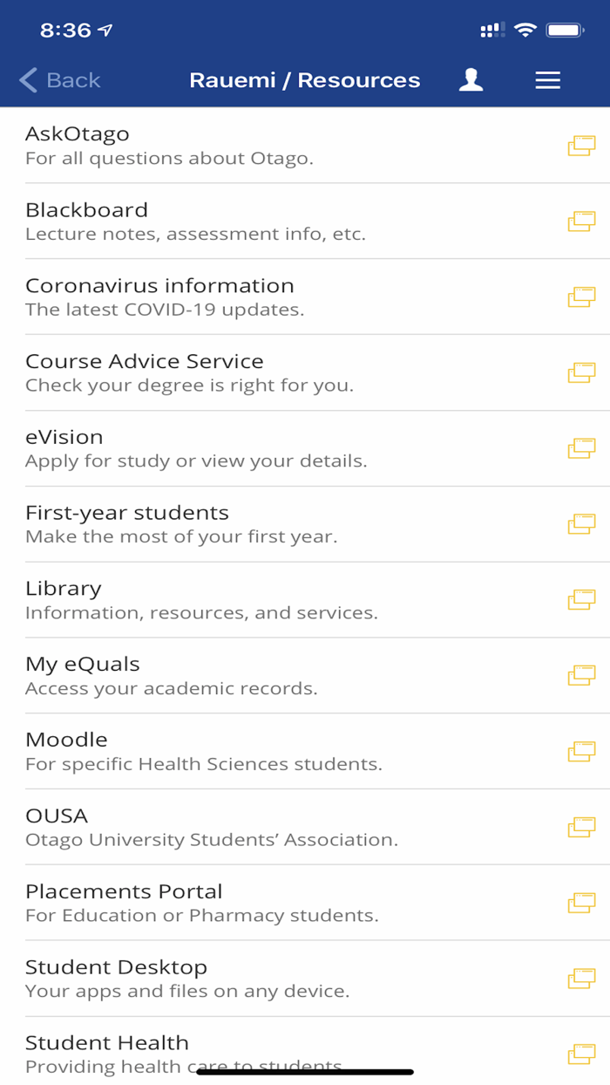610x1085 pixels.
Task: Click the Library row's external-link icon
Action: coord(580,600)
